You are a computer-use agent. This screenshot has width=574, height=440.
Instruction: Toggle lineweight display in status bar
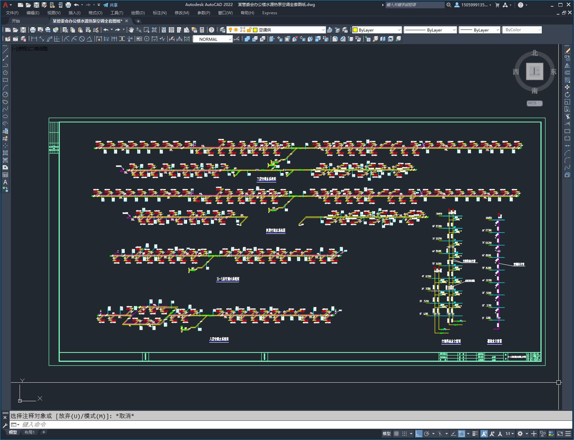click(x=475, y=434)
